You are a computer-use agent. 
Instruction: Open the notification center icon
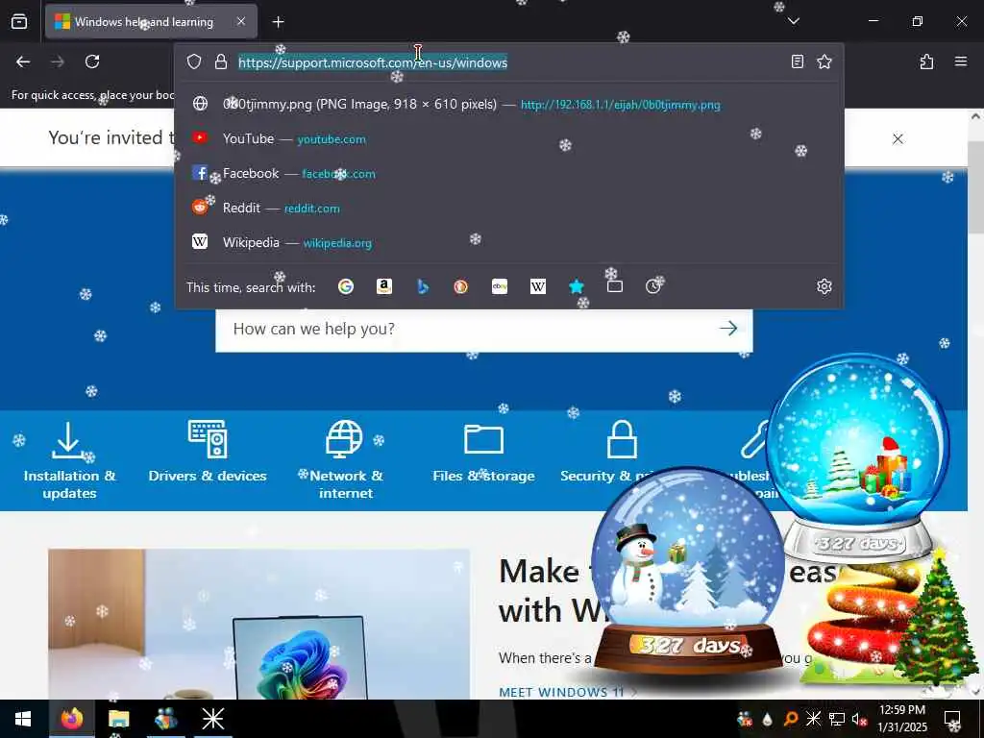tap(952, 719)
